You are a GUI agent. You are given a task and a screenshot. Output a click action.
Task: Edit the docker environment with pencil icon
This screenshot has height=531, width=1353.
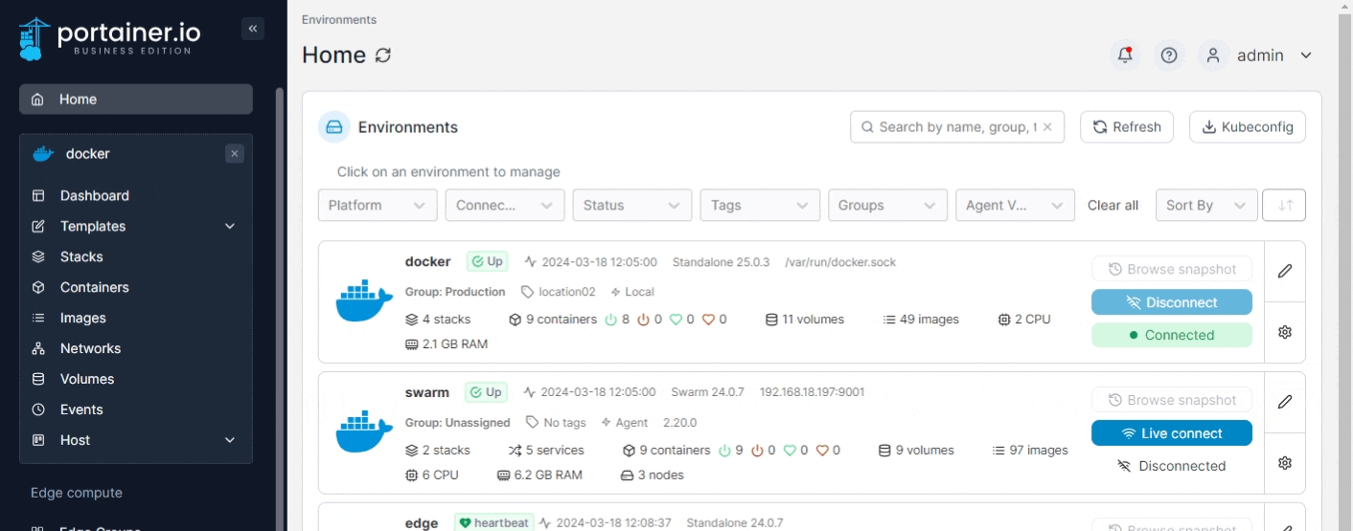[x=1285, y=271]
